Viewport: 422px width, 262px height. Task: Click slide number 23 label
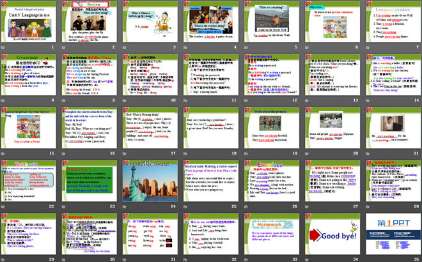pyautogui.click(x=113, y=206)
